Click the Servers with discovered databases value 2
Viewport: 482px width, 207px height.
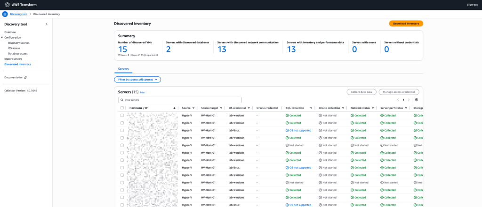pyautogui.click(x=169, y=49)
